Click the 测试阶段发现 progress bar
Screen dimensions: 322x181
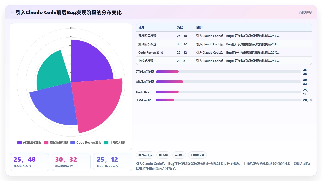[228, 82]
